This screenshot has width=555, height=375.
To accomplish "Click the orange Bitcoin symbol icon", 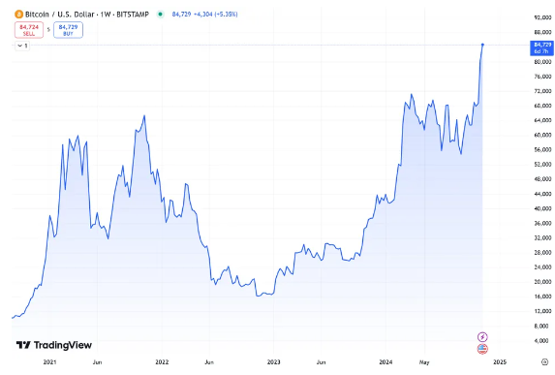I will point(18,15).
